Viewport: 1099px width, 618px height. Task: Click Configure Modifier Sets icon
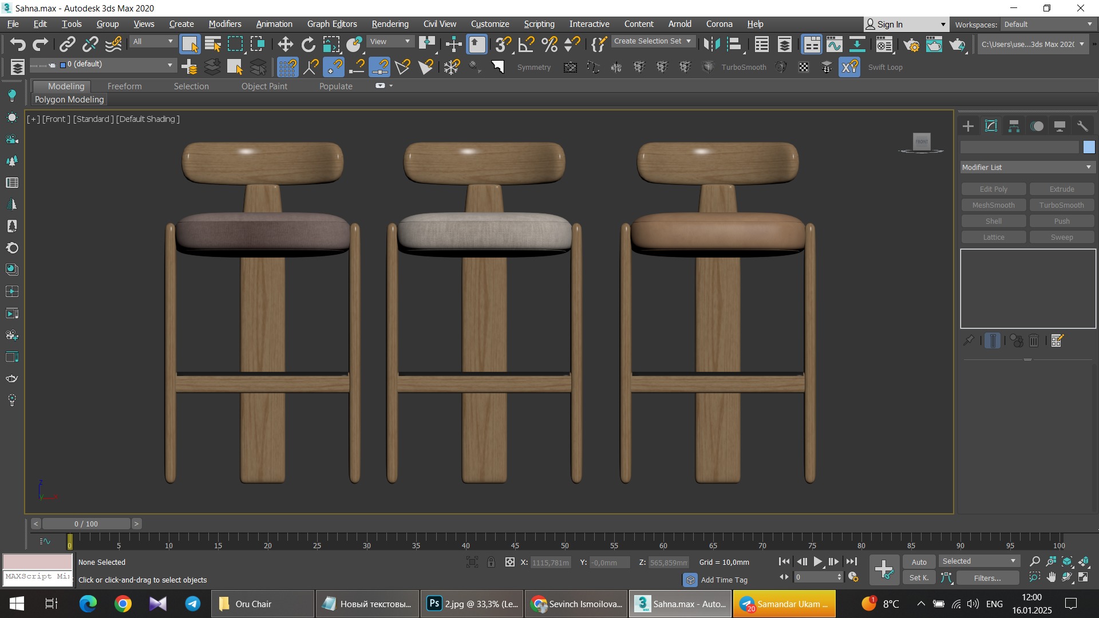pyautogui.click(x=1057, y=340)
